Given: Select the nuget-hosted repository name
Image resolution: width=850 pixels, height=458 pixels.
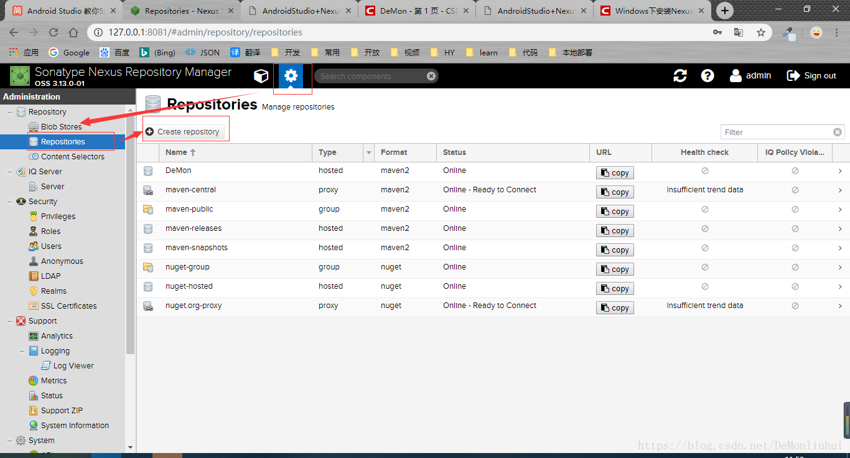Looking at the screenshot, I should (189, 286).
